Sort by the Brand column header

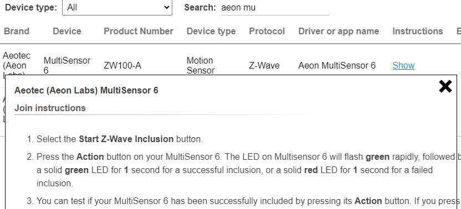point(17,31)
